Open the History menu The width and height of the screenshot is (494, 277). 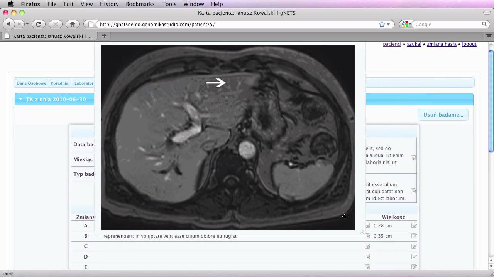pyautogui.click(x=109, y=4)
